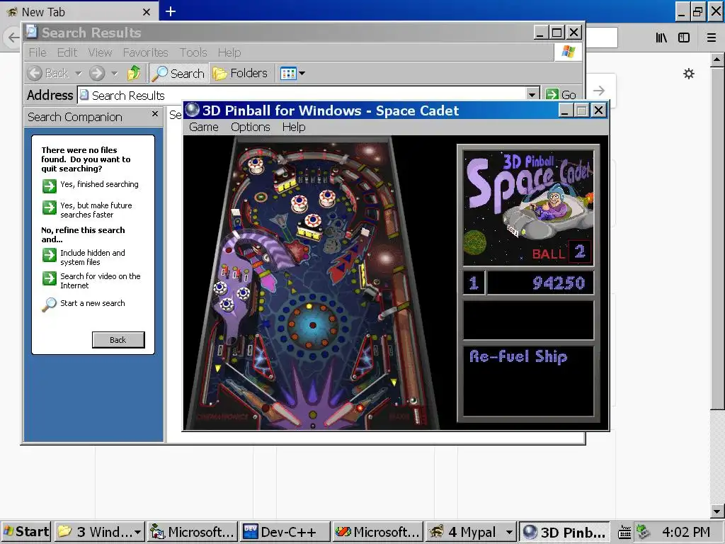Expand the Views dropdown arrow
This screenshot has width=725, height=544.
click(302, 73)
